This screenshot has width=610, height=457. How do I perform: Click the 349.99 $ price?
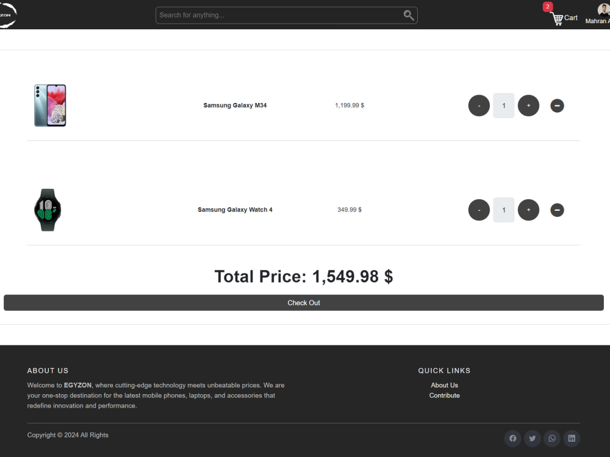(x=350, y=210)
